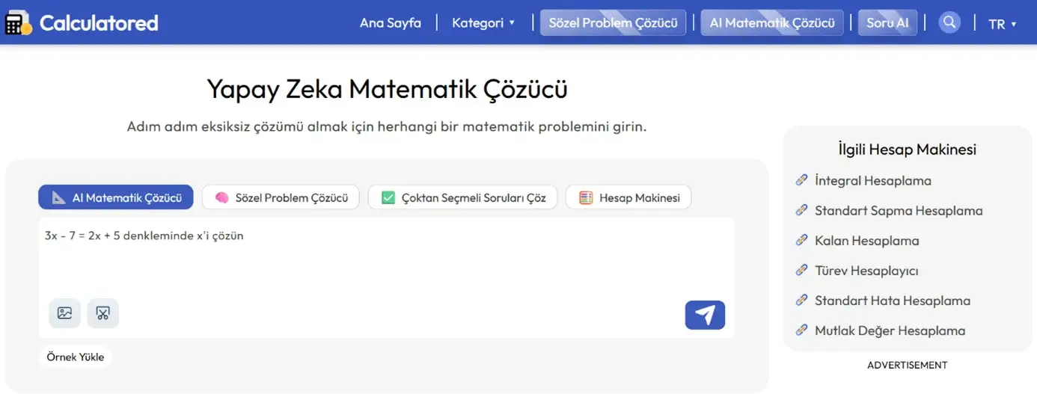Click into the math problem text field
This screenshot has height=394, width=1037.
point(387,256)
